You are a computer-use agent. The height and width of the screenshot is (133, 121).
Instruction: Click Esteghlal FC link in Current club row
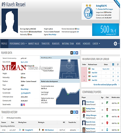[27, 93]
